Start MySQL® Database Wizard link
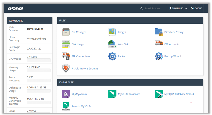 (179, 94)
